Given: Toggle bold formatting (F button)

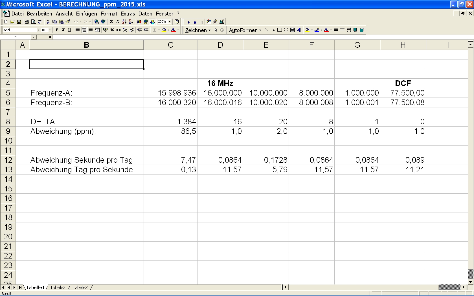Looking at the screenshot, I should [x=57, y=30].
